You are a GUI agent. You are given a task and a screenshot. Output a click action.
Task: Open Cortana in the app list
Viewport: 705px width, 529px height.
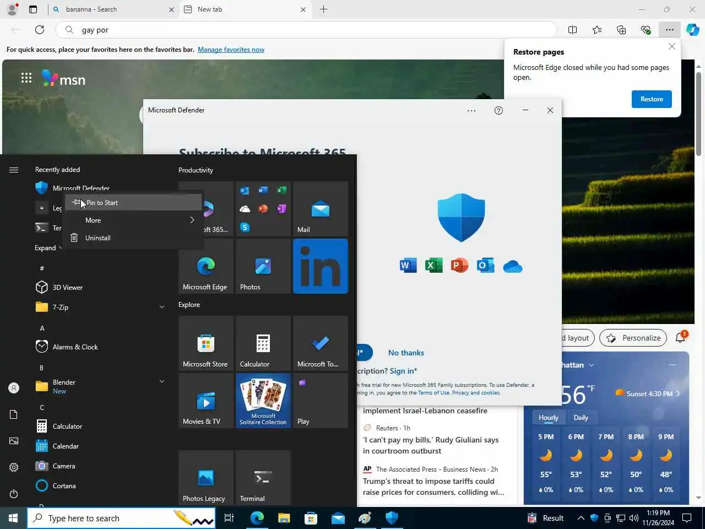pos(99,485)
